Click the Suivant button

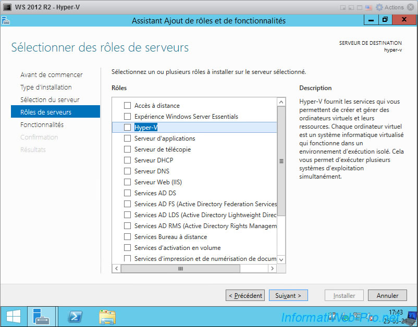click(x=288, y=295)
